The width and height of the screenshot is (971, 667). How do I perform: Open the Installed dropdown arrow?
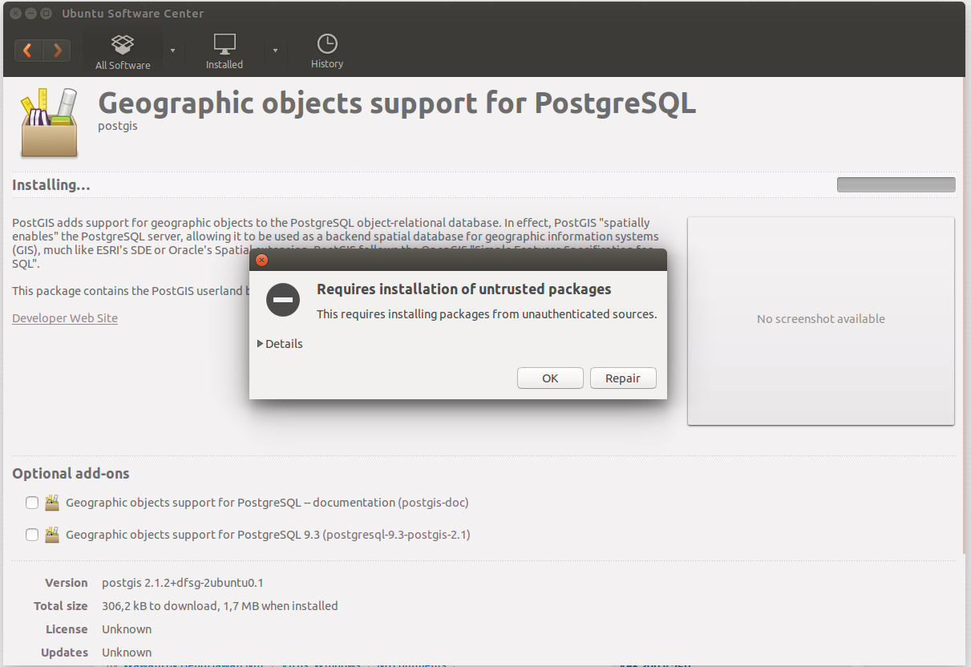coord(275,51)
